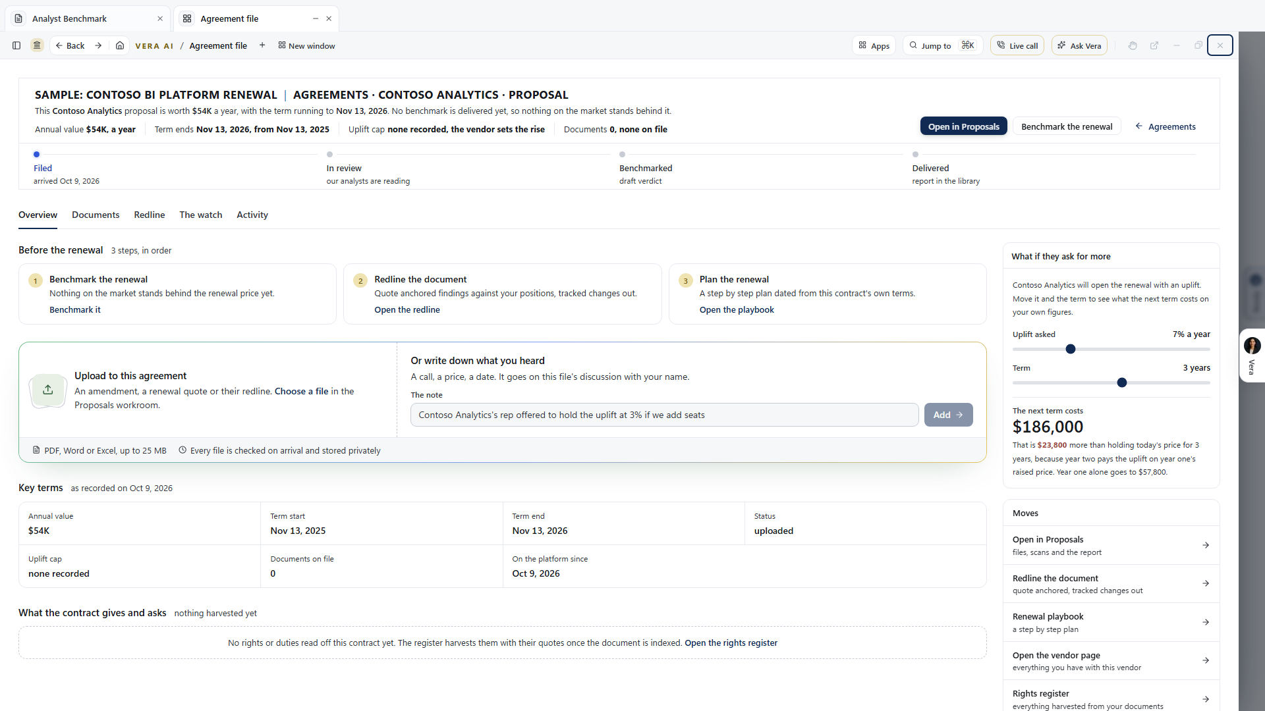Follow arrow beside Open the vendor page

1206,660
